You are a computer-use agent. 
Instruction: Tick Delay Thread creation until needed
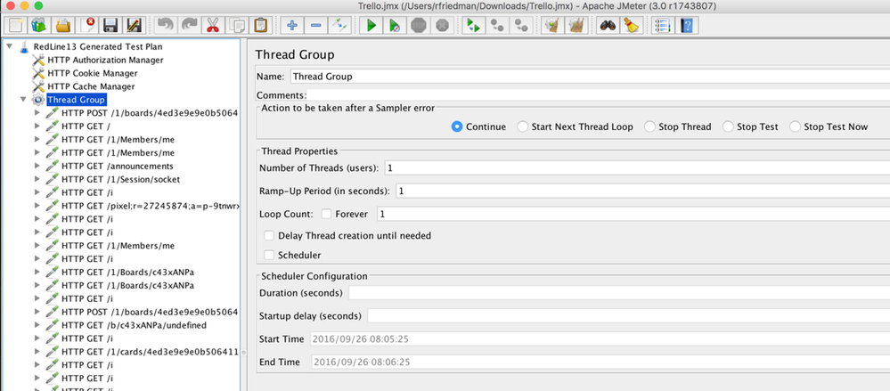[x=269, y=235]
